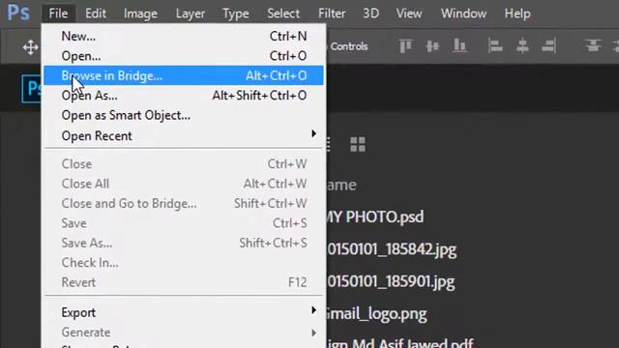Open the Layer menu
The image size is (619, 348).
(191, 14)
